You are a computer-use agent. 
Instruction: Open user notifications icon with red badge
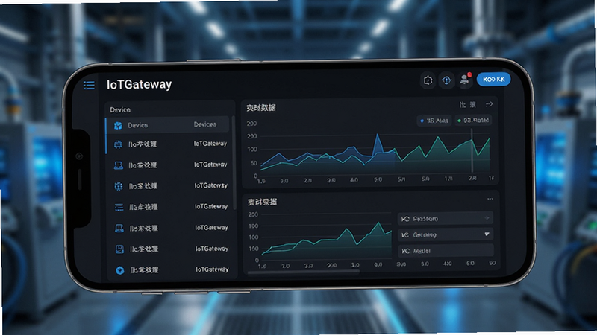[465, 80]
